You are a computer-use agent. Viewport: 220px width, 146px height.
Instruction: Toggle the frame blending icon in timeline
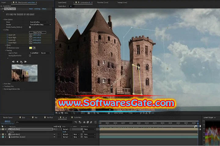coord(88,122)
